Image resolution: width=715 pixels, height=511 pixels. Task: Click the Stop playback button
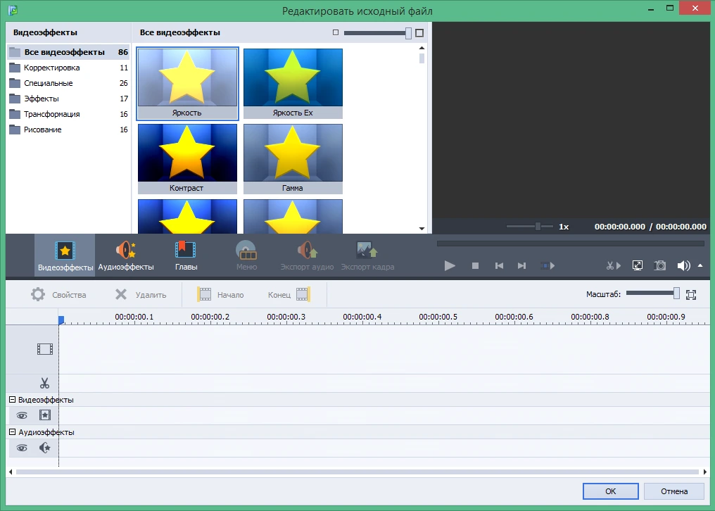tap(475, 265)
